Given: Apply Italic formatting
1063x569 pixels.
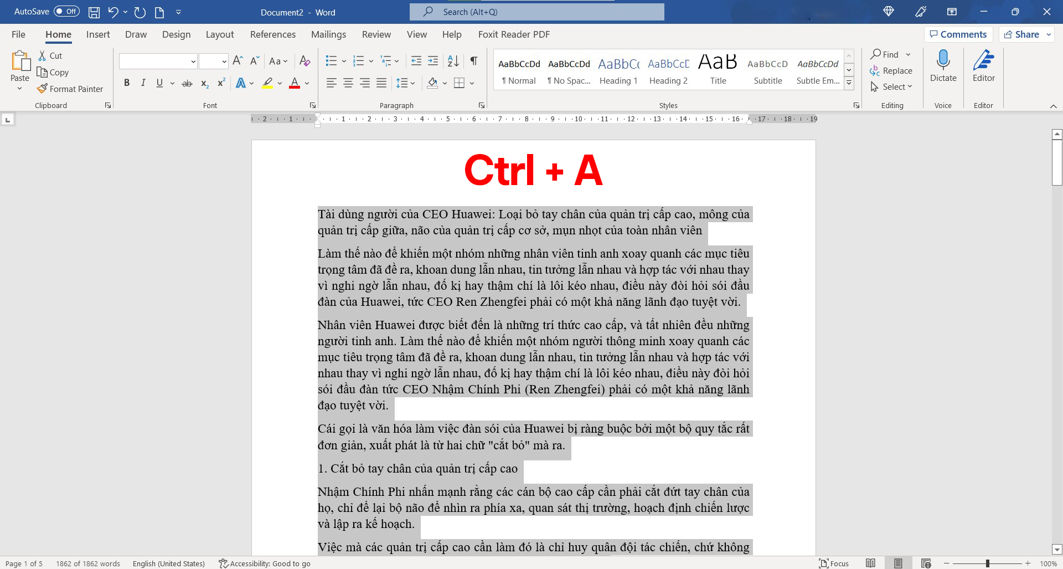Looking at the screenshot, I should coord(143,83).
